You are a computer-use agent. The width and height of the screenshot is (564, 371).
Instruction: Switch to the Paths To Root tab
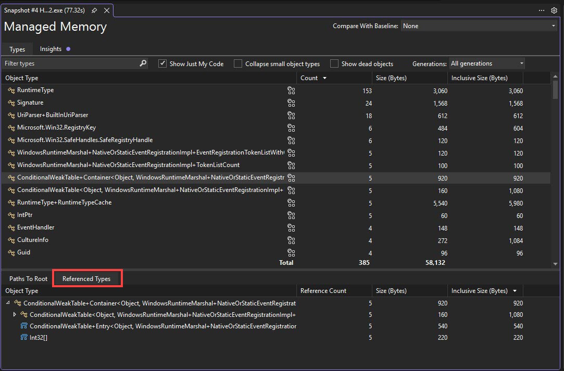pyautogui.click(x=27, y=278)
